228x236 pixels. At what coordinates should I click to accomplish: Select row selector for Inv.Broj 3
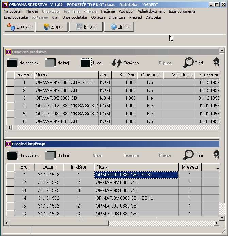pyautogui.click(x=10, y=98)
